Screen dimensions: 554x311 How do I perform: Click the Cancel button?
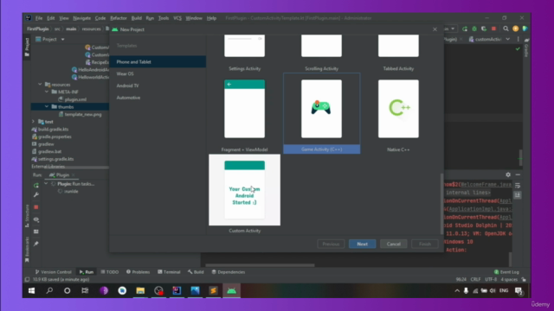(393, 244)
